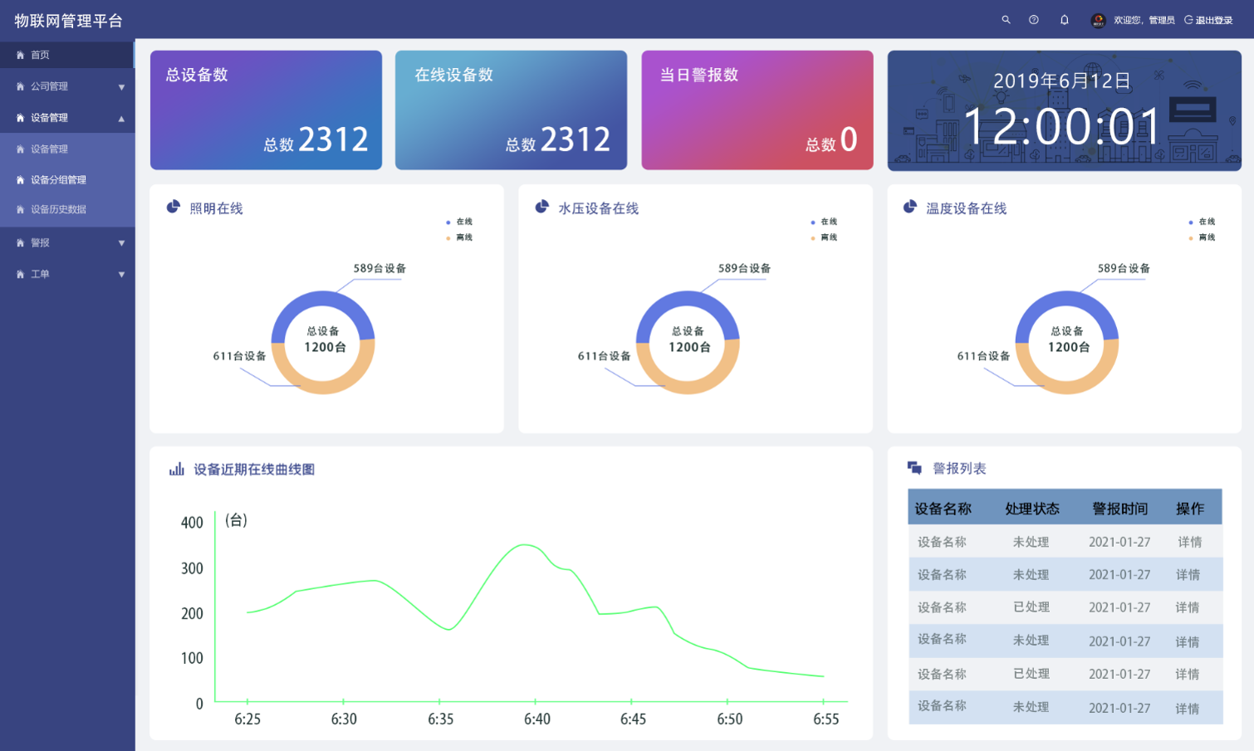Click the bar chart icon beside 设备近期在线曲线图
This screenshot has width=1254, height=751.
(176, 470)
